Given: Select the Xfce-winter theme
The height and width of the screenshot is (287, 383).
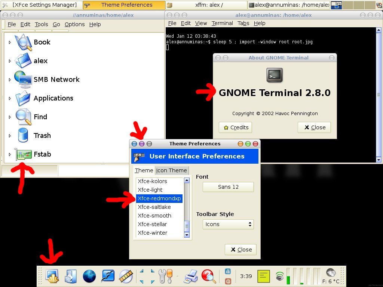Looking at the screenshot, I should (159, 233).
